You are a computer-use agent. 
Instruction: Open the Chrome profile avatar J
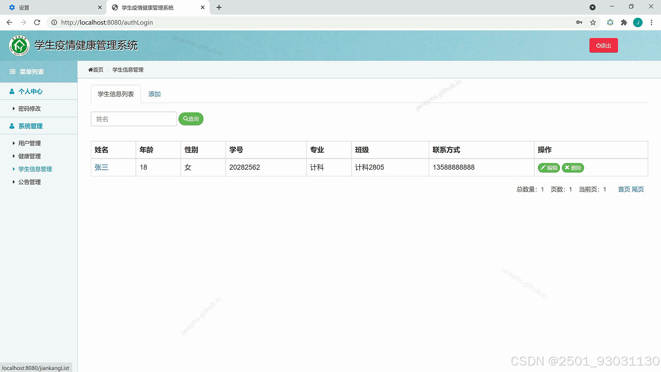pos(638,22)
